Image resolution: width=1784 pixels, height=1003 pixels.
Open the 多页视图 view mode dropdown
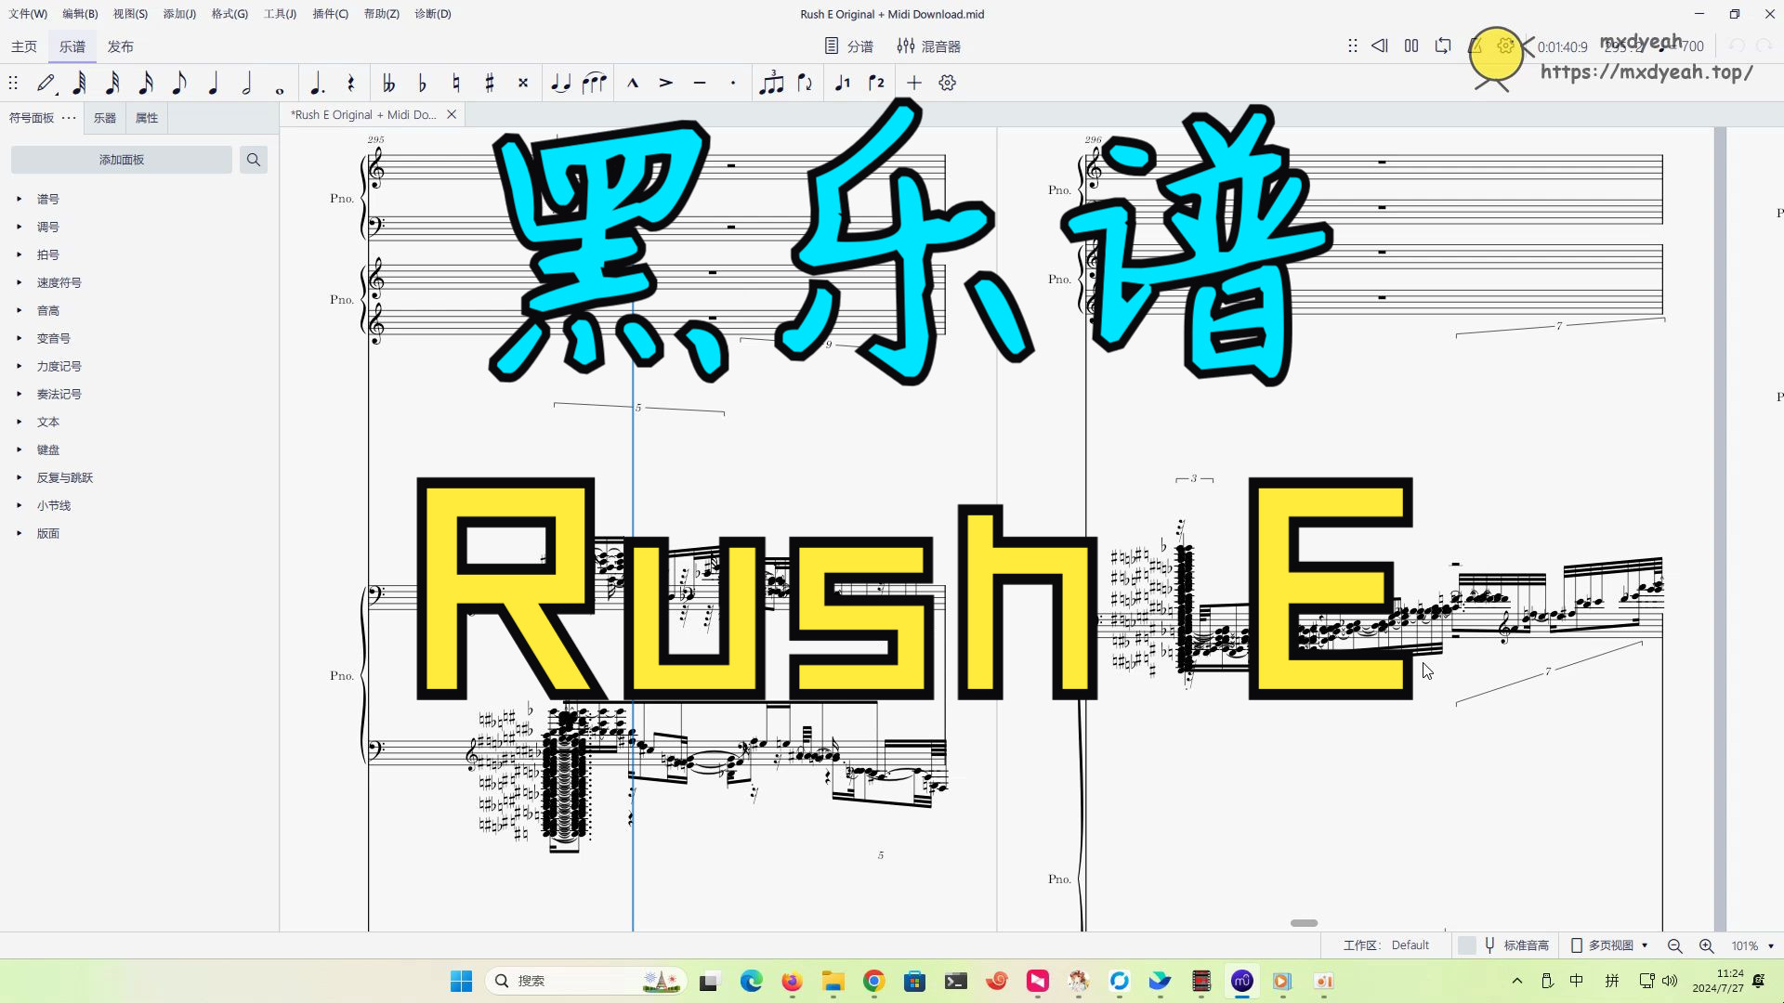coord(1609,945)
